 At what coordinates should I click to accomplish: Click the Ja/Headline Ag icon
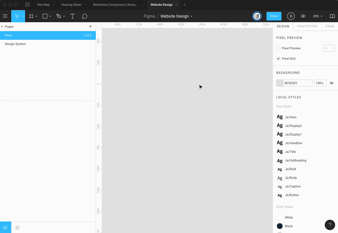279,143
